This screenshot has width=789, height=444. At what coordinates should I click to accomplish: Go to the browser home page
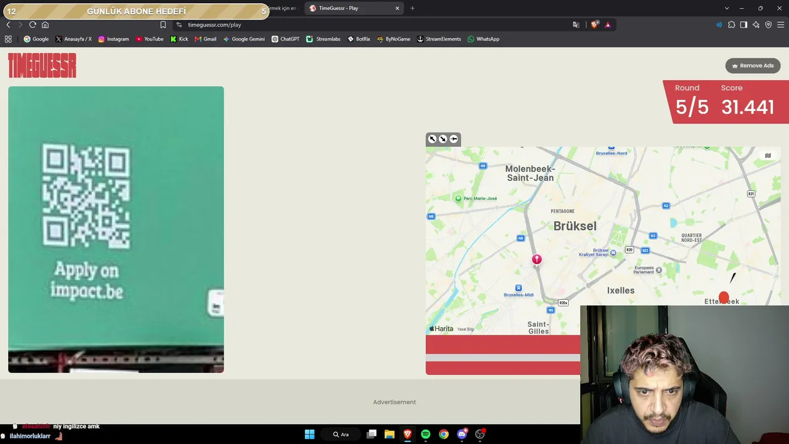tap(45, 25)
